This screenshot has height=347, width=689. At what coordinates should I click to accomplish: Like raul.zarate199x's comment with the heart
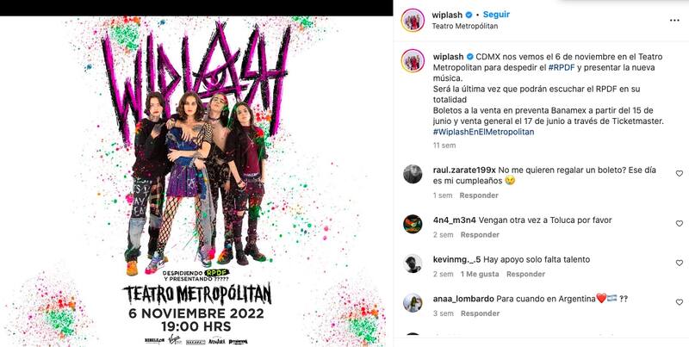(x=679, y=174)
